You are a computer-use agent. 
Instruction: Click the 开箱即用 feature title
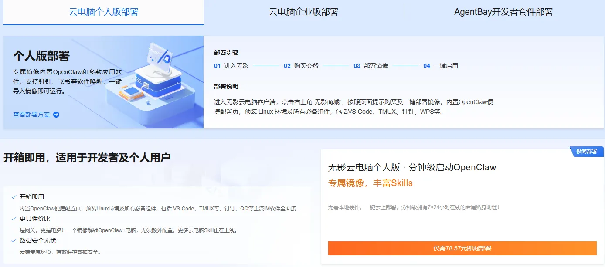click(32, 197)
